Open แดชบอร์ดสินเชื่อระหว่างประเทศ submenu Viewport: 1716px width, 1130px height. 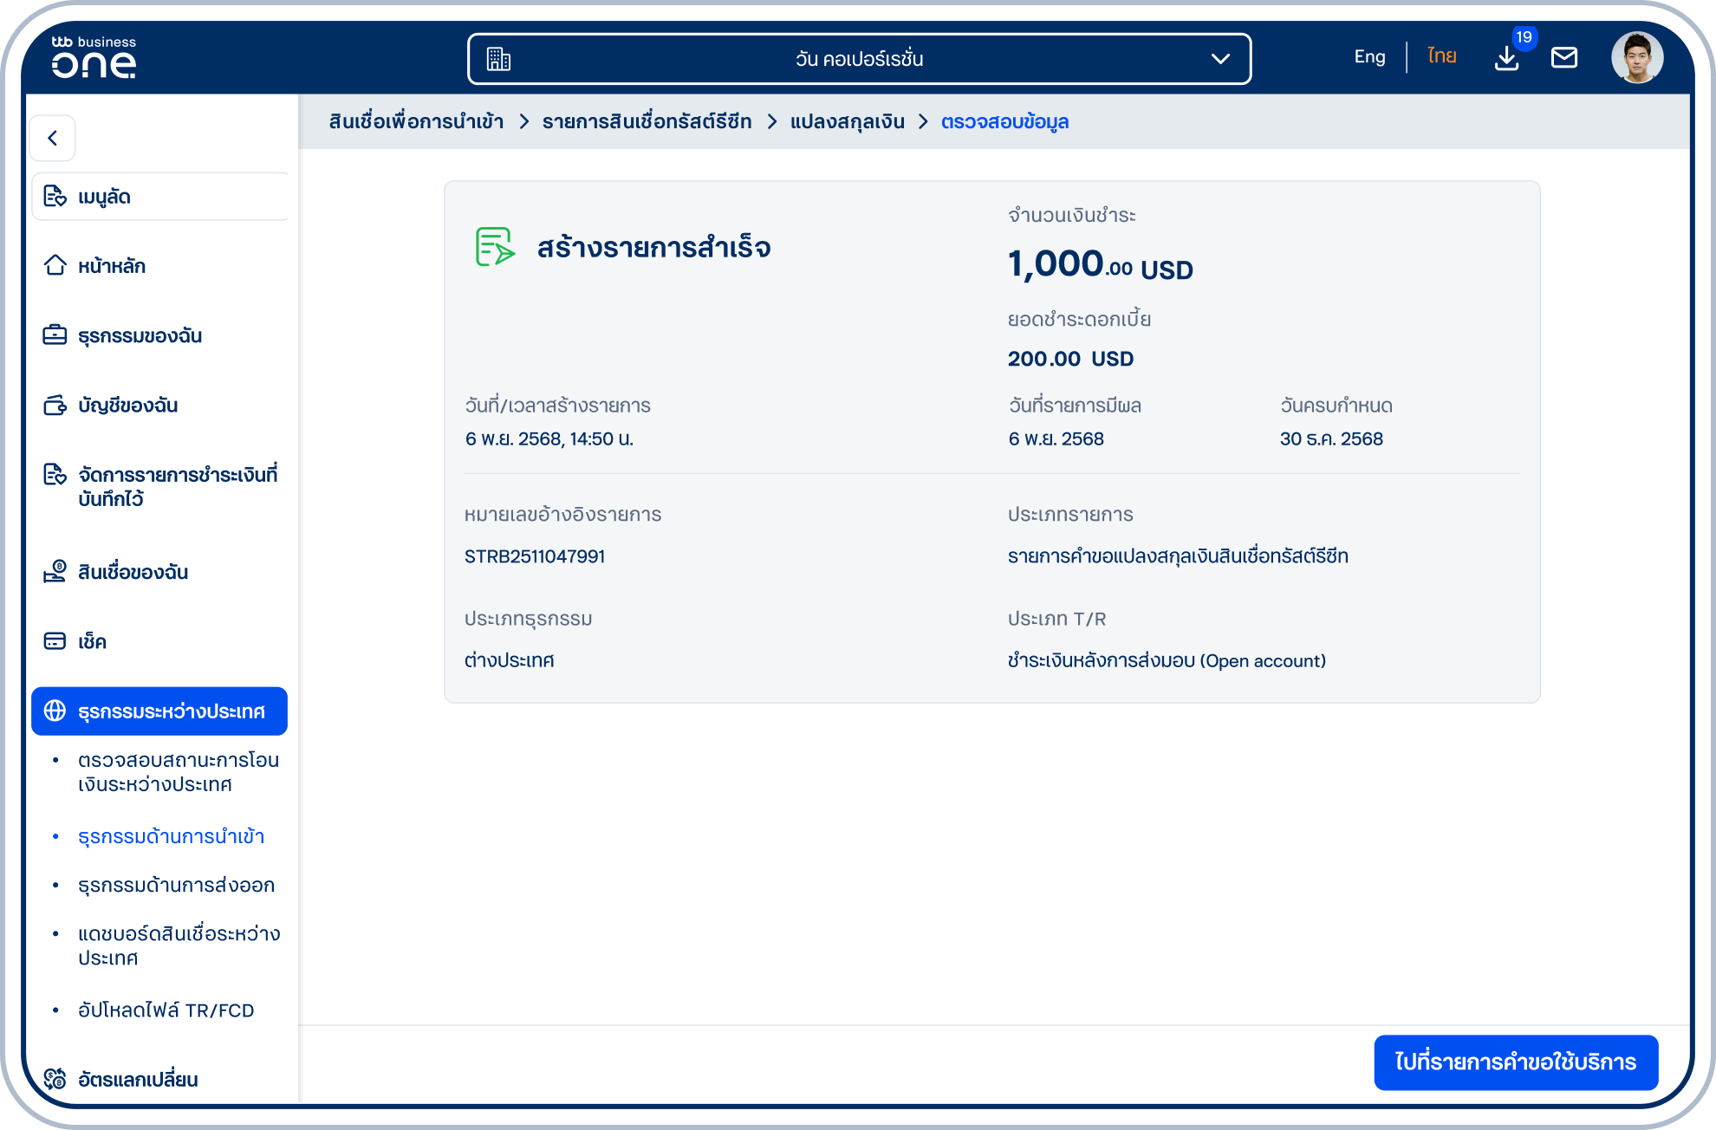point(179,945)
